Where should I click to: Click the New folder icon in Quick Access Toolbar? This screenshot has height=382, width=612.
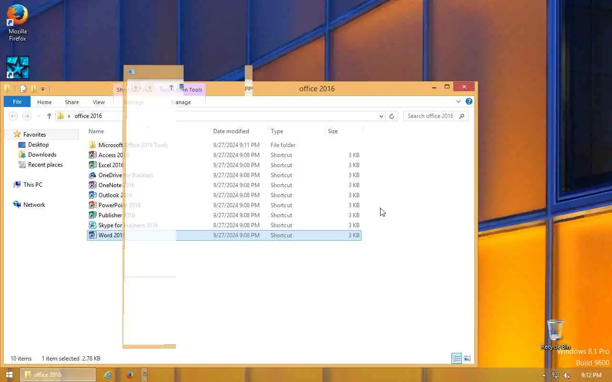[33, 88]
